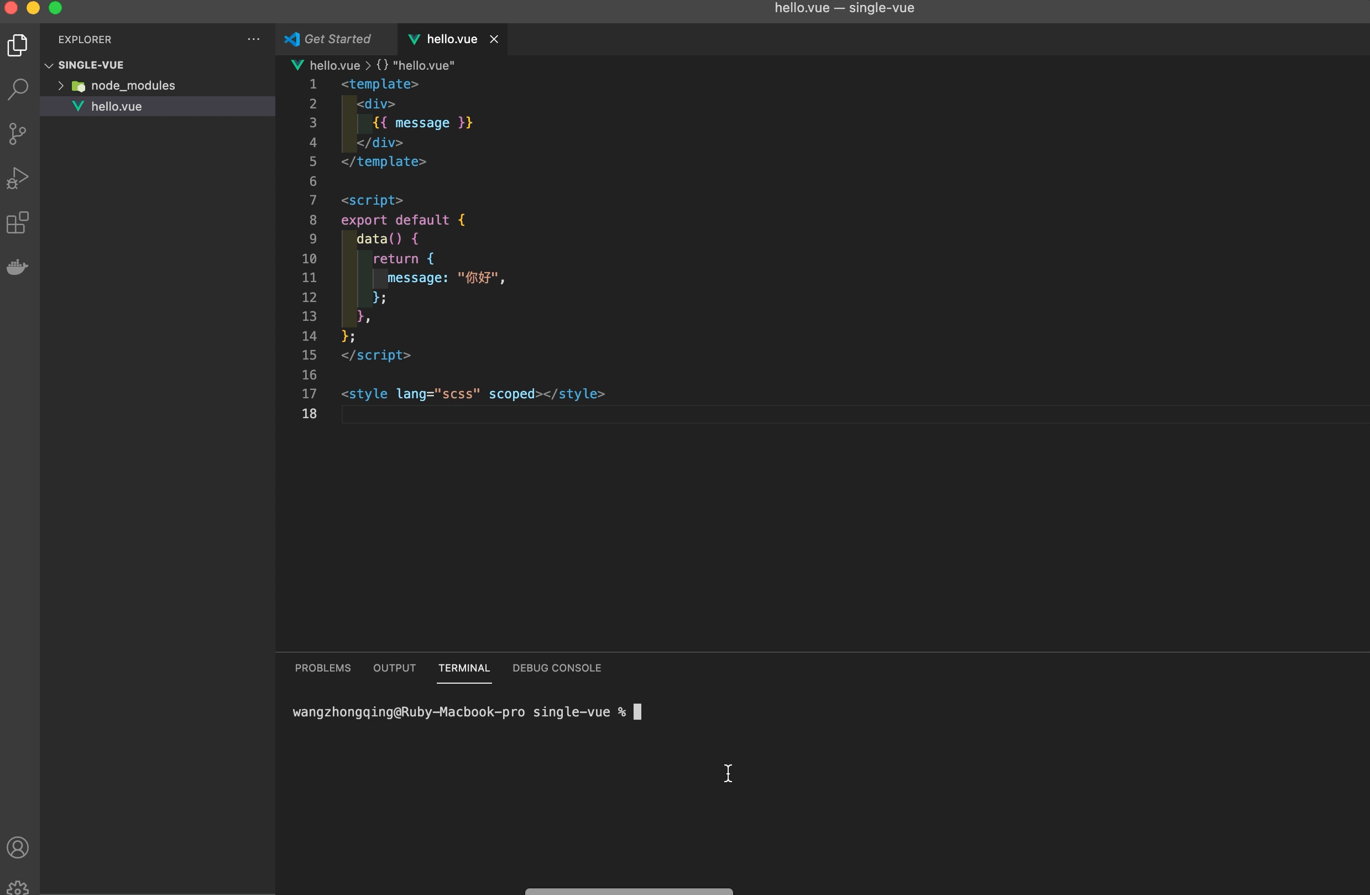
Task: Click the Search icon in sidebar
Action: [x=18, y=89]
